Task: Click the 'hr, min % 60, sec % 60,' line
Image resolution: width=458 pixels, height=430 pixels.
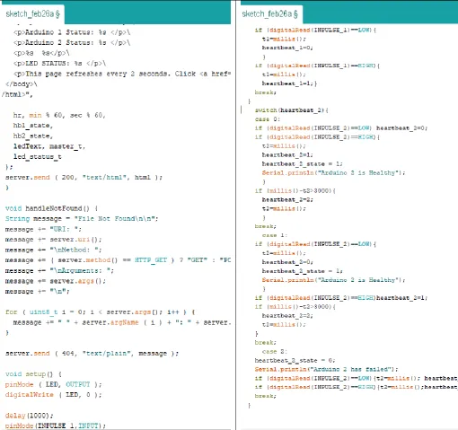Action: click(59, 115)
